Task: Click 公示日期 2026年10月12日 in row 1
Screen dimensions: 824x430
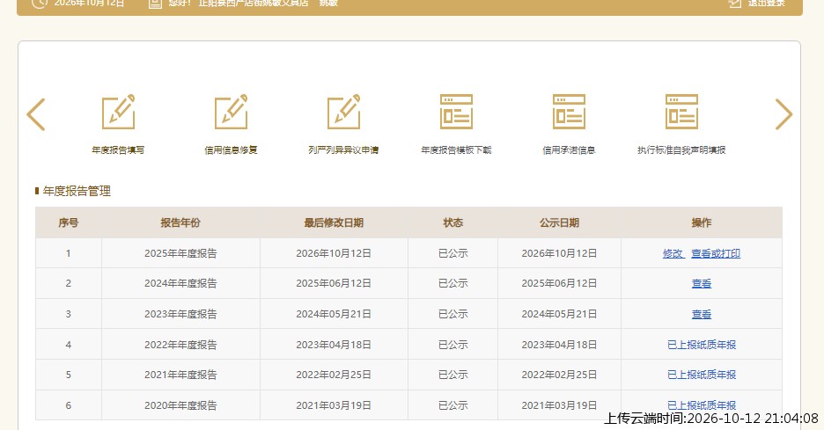Action: coord(559,253)
